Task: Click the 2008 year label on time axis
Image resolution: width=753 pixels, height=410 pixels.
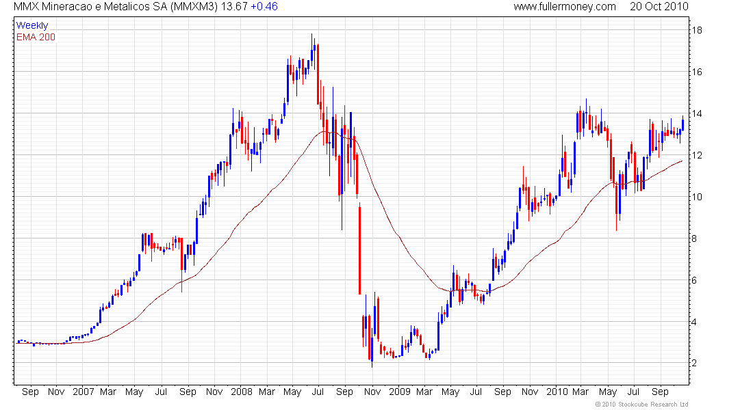Action: point(241,392)
